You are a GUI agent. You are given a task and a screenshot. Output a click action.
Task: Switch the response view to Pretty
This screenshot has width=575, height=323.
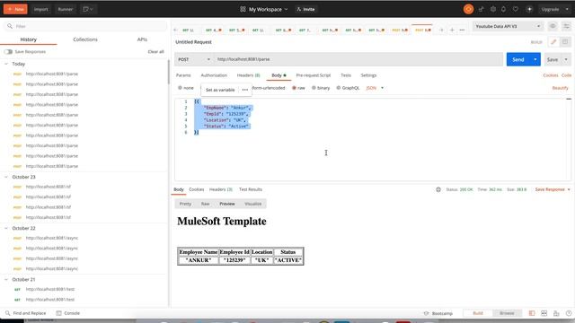[185, 204]
